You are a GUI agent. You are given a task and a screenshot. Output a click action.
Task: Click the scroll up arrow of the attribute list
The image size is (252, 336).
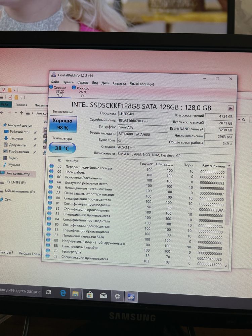point(229,166)
